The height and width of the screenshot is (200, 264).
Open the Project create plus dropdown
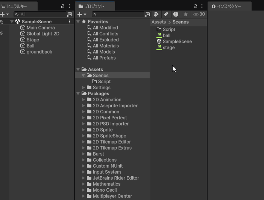tap(82, 14)
